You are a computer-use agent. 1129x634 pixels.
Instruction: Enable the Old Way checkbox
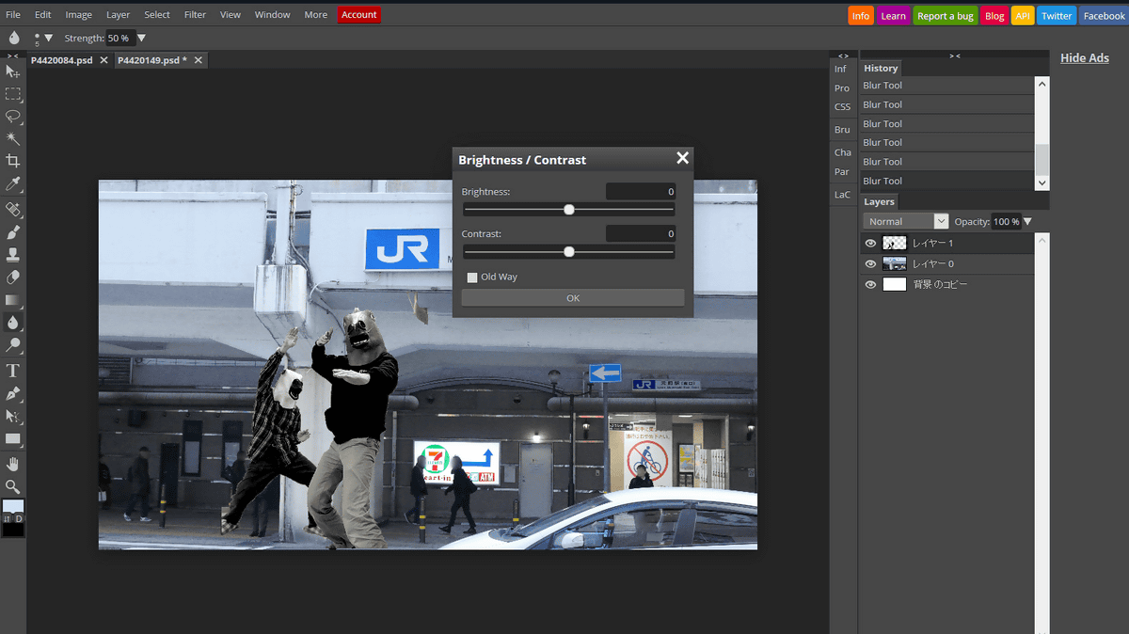pos(472,277)
